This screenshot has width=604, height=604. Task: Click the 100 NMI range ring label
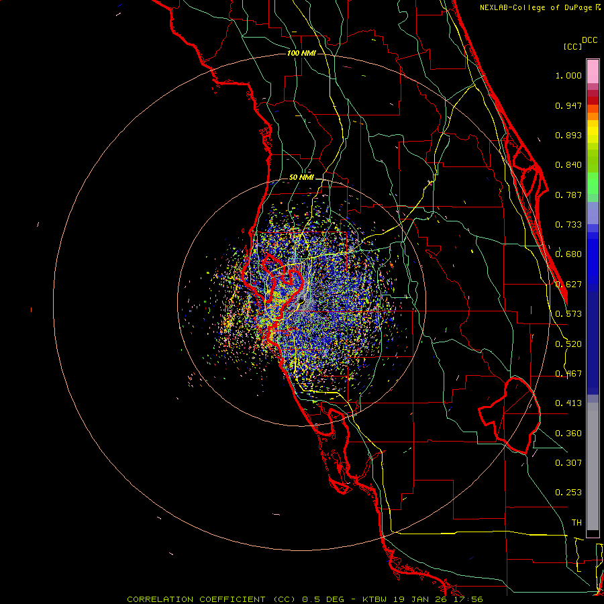point(301,53)
